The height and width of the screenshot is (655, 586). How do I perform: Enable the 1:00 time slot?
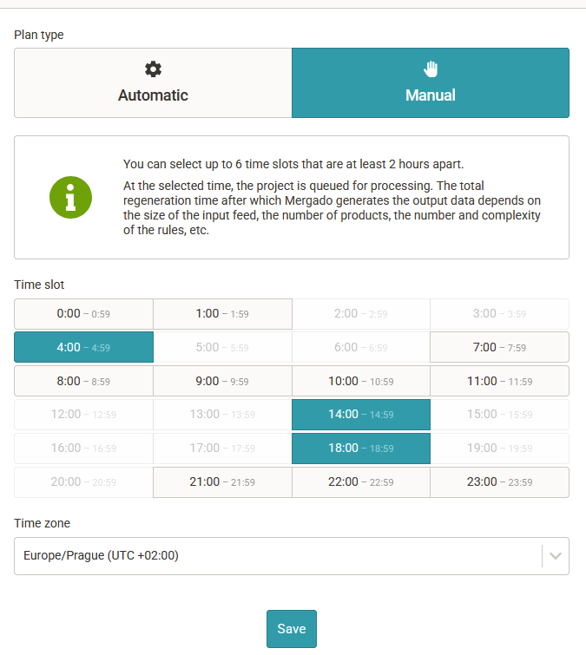coord(222,314)
